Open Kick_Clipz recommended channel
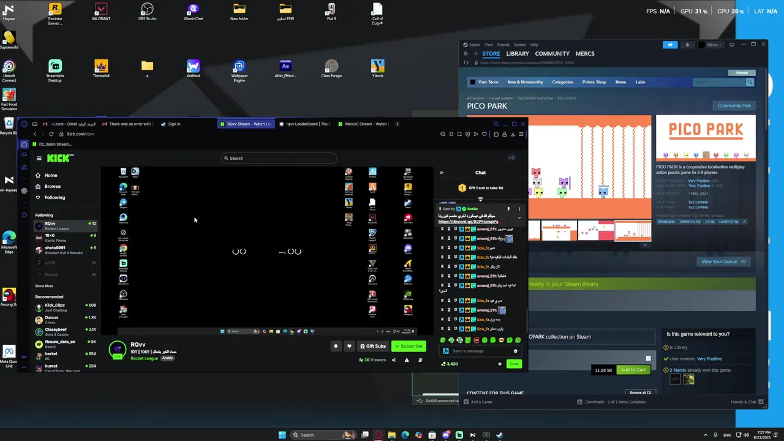 coord(66,307)
